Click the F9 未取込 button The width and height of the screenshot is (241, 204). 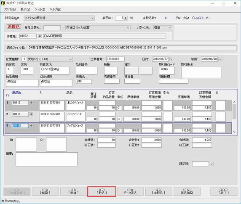coord(158,191)
